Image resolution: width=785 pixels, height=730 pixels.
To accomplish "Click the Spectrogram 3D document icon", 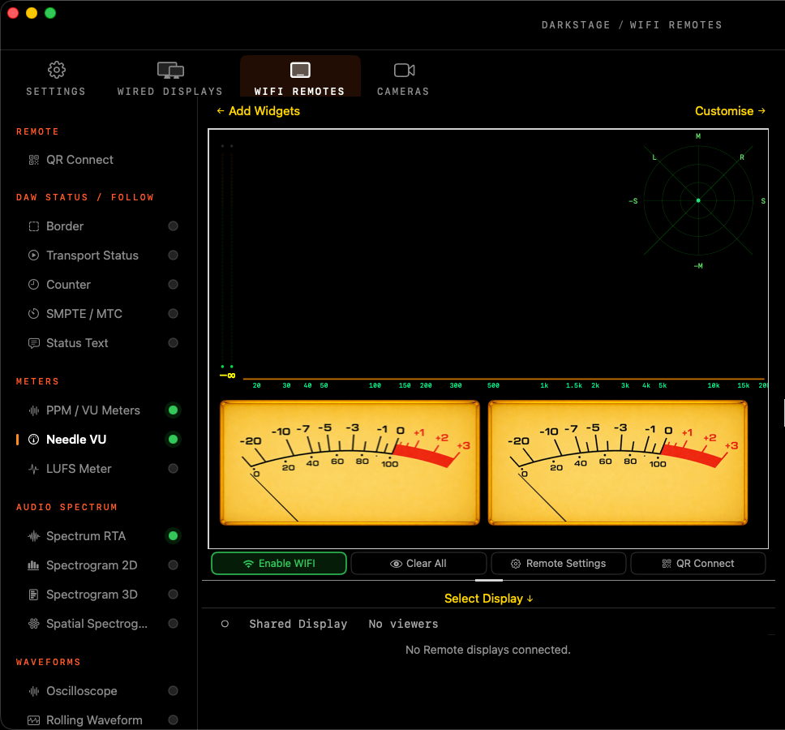I will [x=33, y=595].
